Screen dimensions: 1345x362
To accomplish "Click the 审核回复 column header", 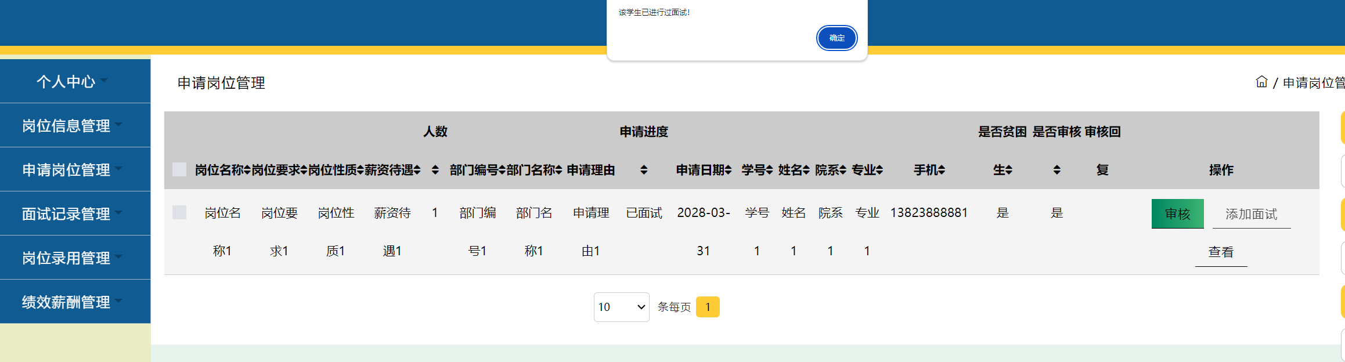I will 1102,150.
